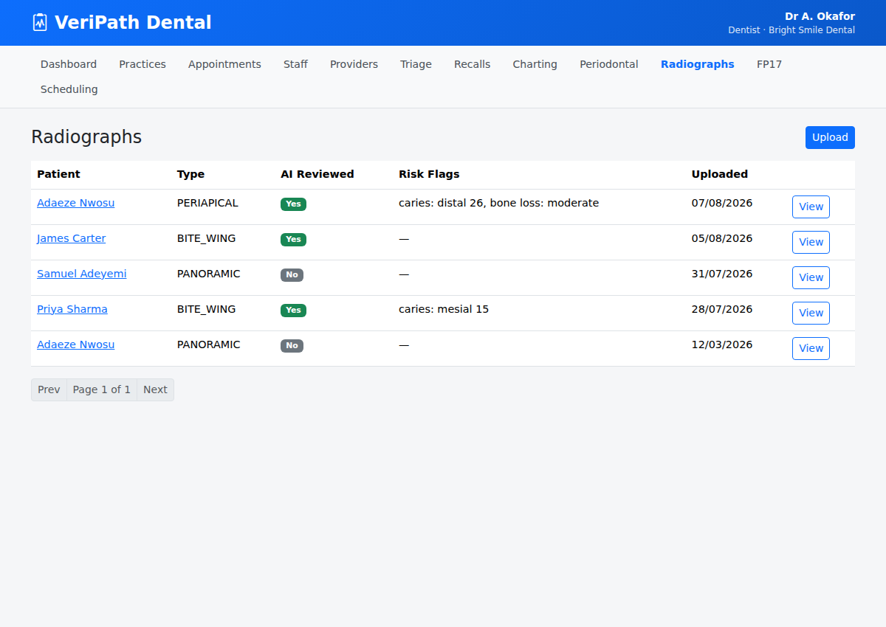The width and height of the screenshot is (886, 627).
Task: Open Priya Sharma patient link
Action: click(72, 309)
